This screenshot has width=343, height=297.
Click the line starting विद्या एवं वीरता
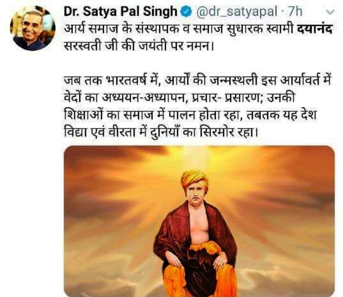point(162,132)
